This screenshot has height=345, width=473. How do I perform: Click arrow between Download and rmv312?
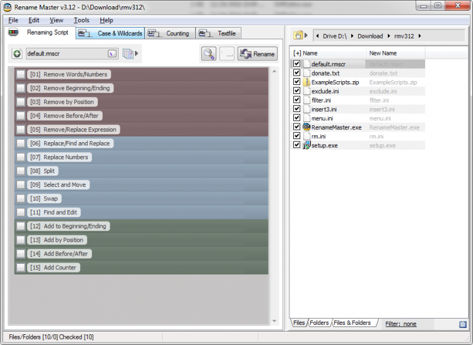coord(389,36)
